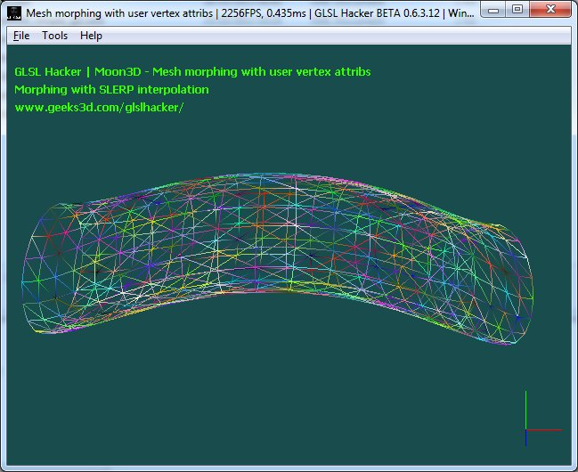Click the morphing wireframe mesh in viewport
578x472 pixels.
pyautogui.click(x=277, y=259)
